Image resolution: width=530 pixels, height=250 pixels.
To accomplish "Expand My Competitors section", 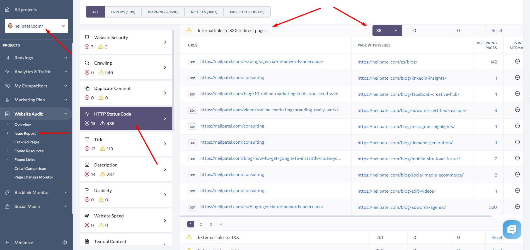I will (x=66, y=86).
